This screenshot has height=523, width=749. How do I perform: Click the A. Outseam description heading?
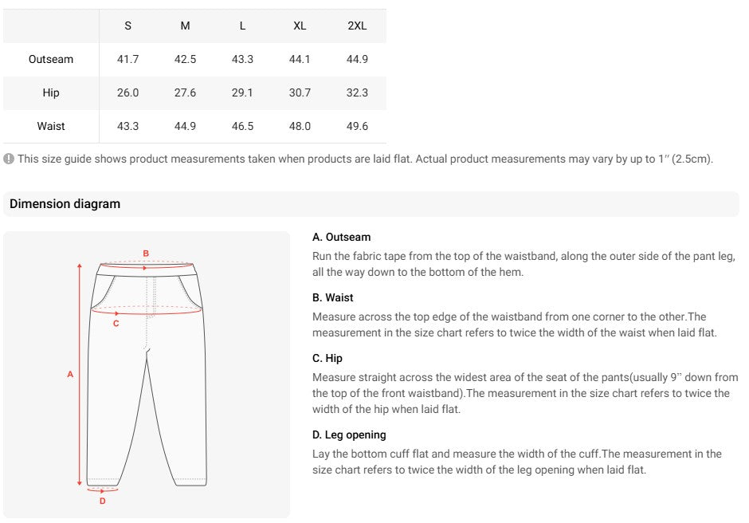coord(342,237)
